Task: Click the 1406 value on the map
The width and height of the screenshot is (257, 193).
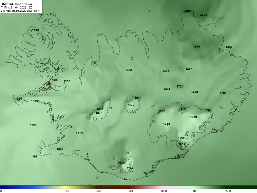Action: [x=128, y=70]
